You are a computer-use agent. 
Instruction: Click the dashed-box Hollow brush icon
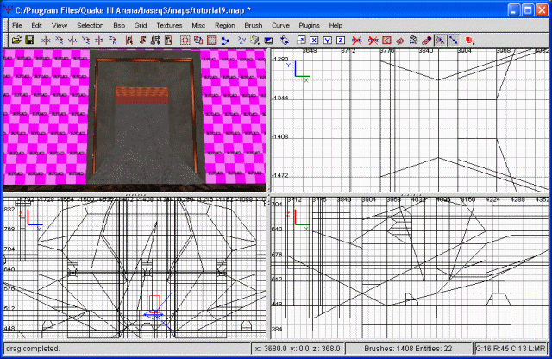click(185, 41)
